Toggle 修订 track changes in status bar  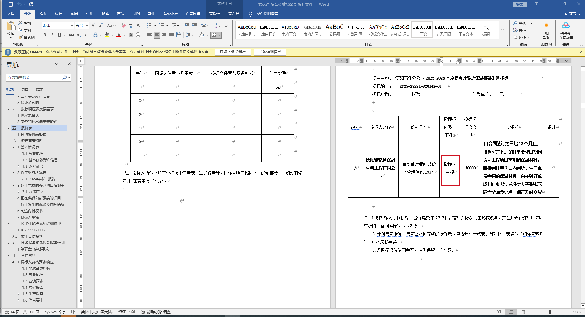point(126,312)
